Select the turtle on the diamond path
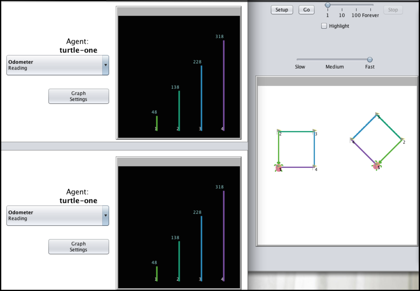The image size is (420, 291). [x=377, y=166]
